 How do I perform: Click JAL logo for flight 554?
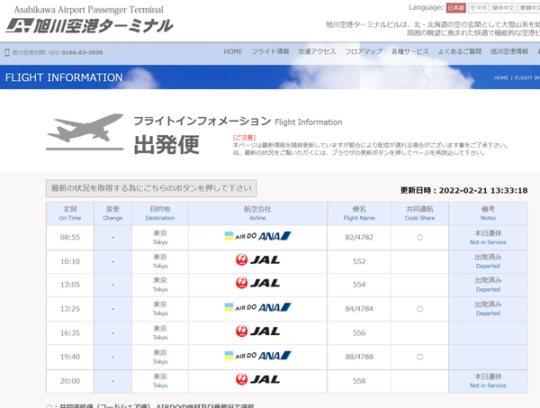pyautogui.click(x=257, y=283)
